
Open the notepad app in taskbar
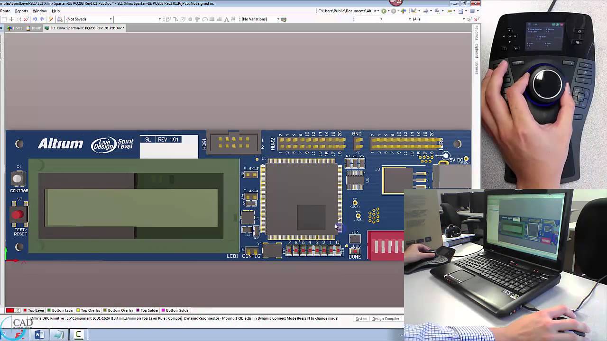[59, 335]
